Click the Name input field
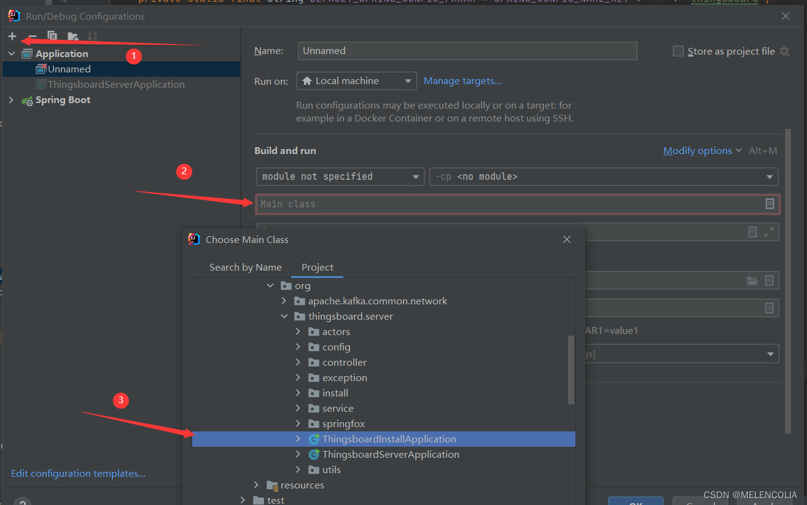 (467, 51)
